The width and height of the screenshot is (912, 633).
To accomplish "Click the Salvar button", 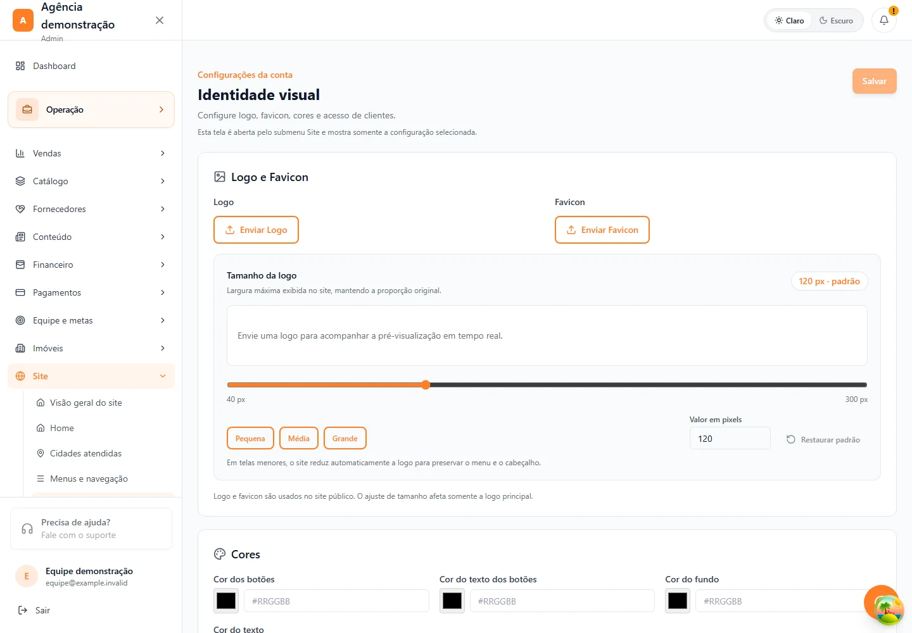I will click(874, 81).
